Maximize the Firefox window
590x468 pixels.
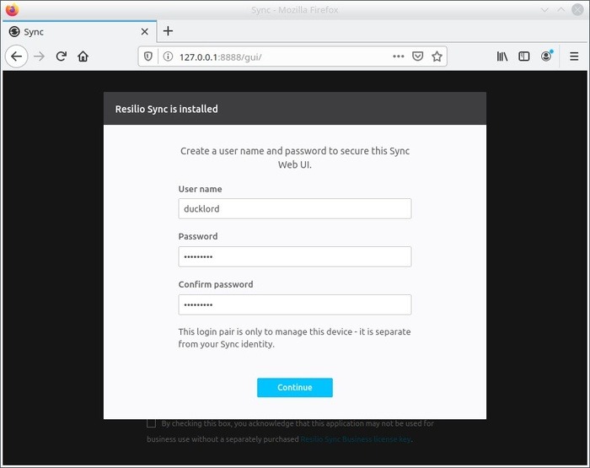(561, 10)
